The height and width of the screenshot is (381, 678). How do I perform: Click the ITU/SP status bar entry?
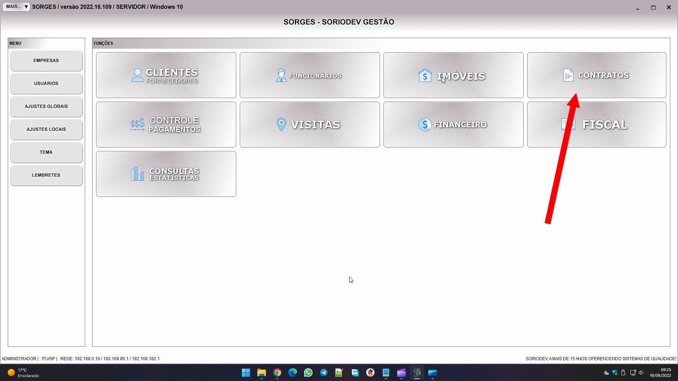(x=48, y=359)
